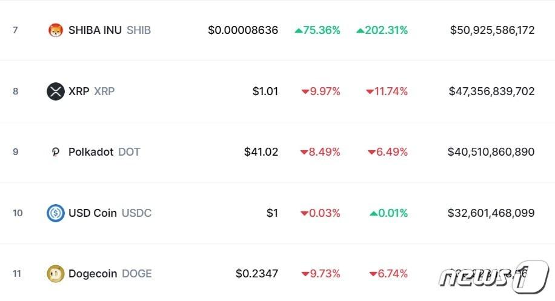
Task: Click XRP market cap $47,356,839,702
Action: coord(491,91)
